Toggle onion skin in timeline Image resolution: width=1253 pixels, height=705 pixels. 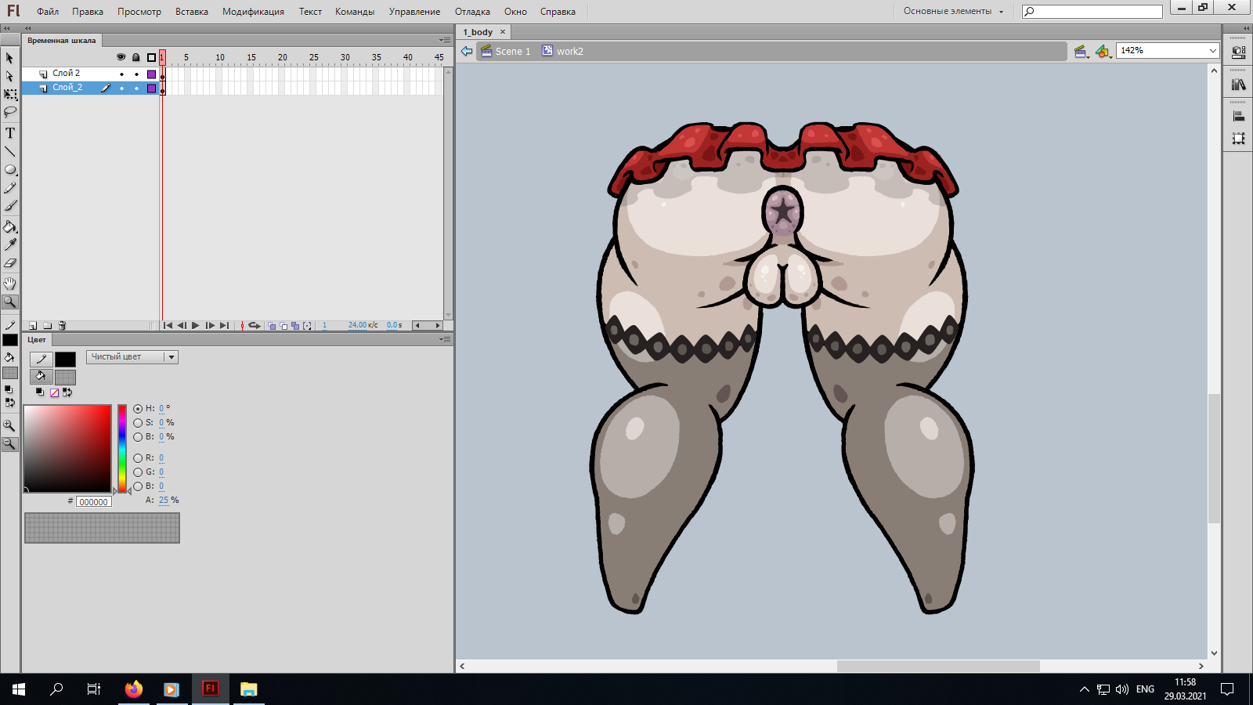(x=272, y=326)
